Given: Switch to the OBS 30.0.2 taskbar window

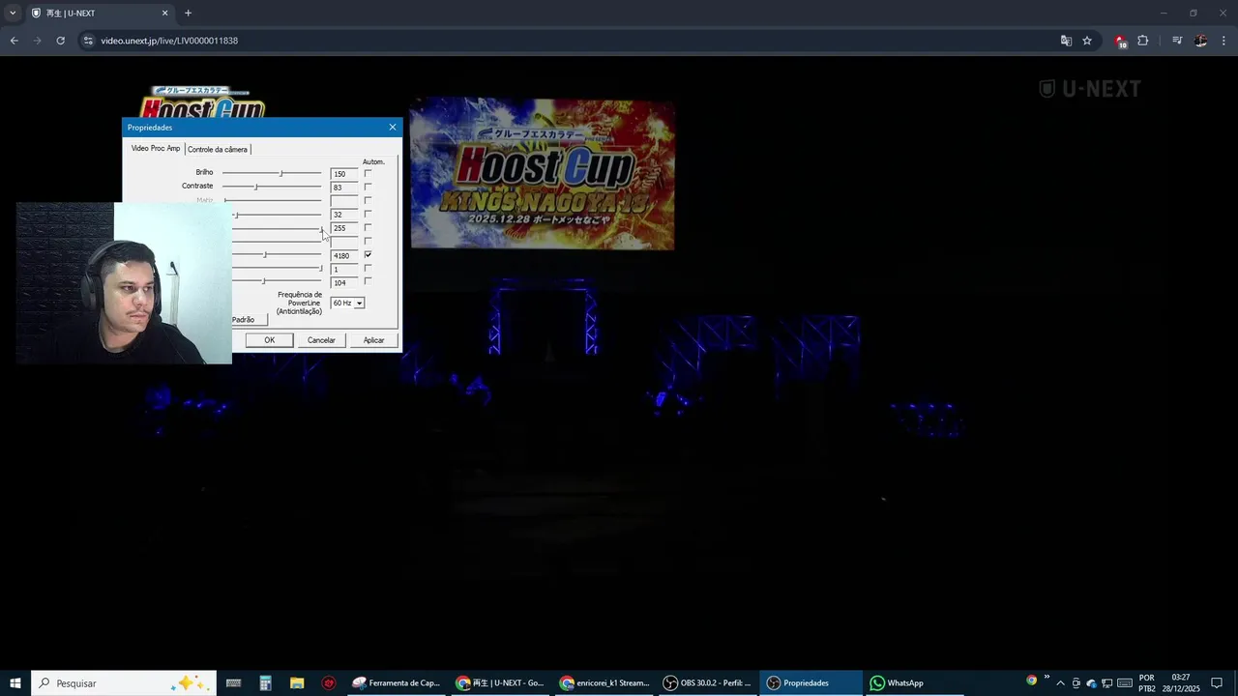Looking at the screenshot, I should (x=708, y=682).
